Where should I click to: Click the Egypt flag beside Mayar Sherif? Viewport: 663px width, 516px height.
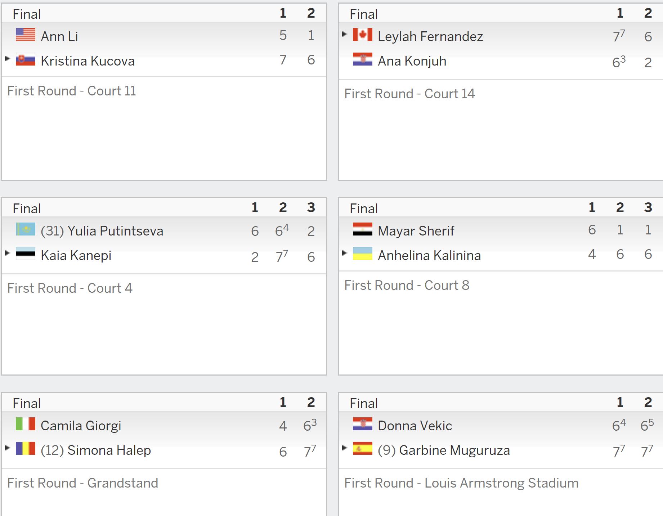[x=363, y=229]
